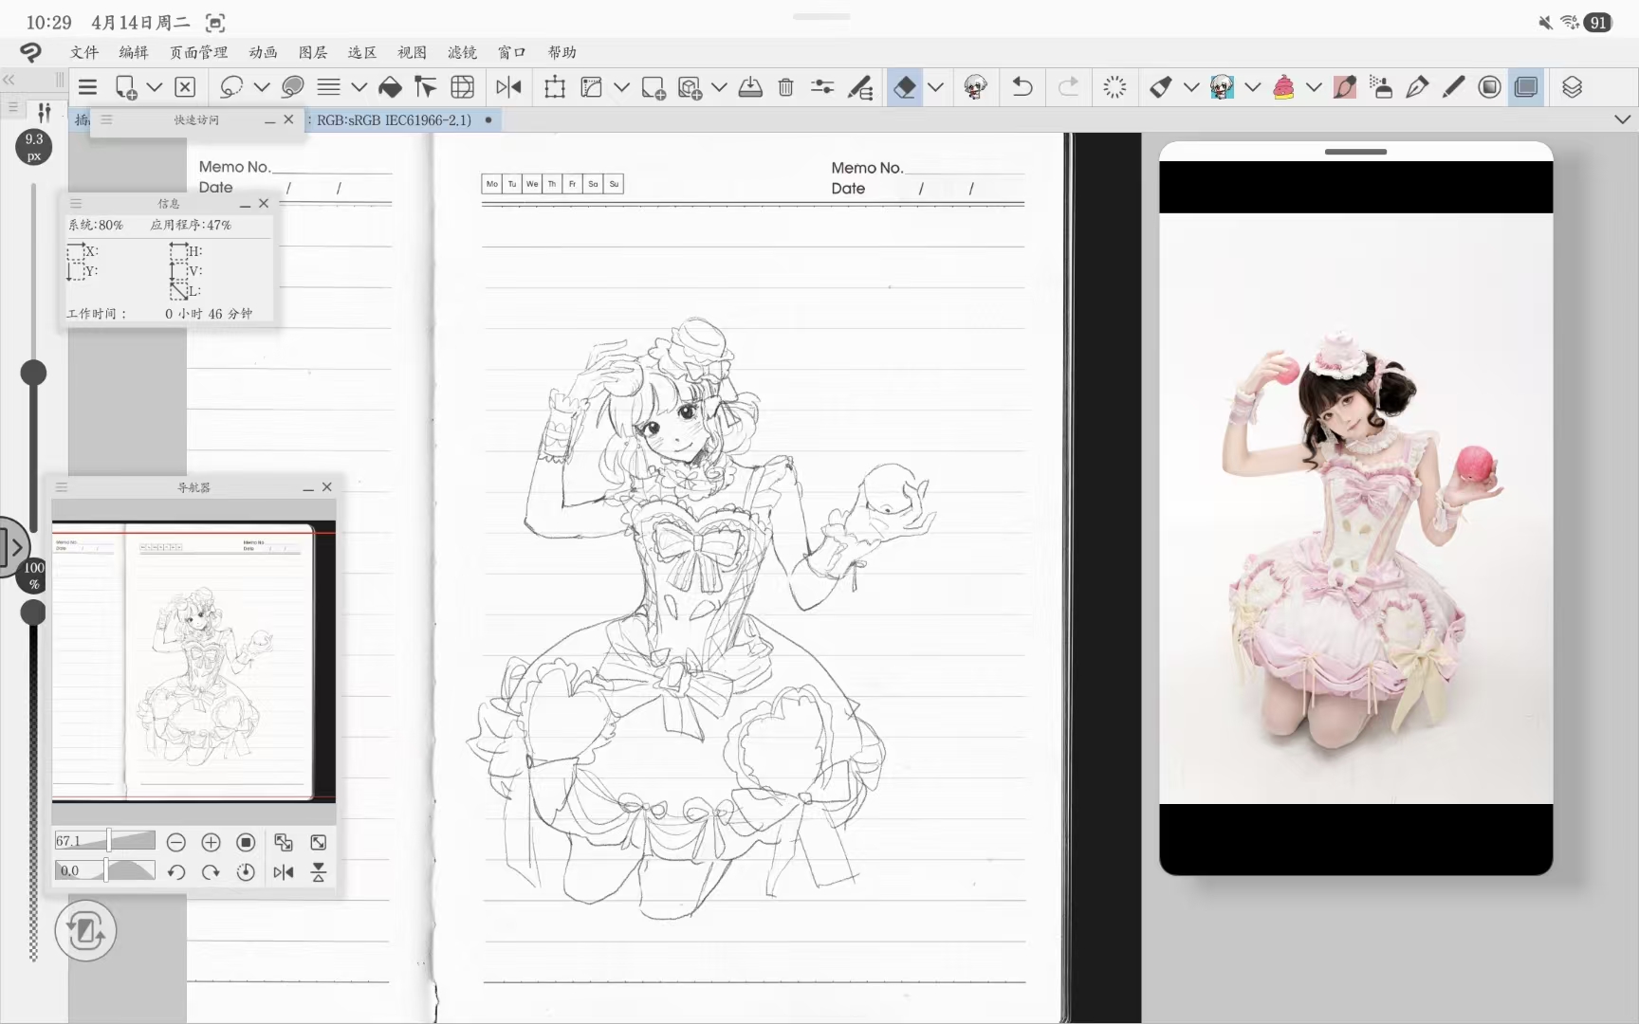
Task: Open the 图层 (Layer) menu
Action: coord(313,52)
